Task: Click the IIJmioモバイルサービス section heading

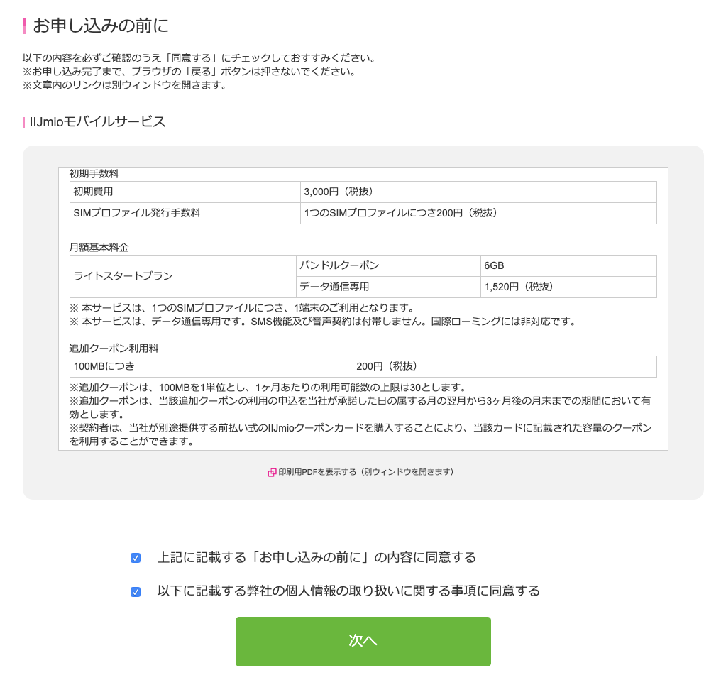Action: click(x=97, y=122)
